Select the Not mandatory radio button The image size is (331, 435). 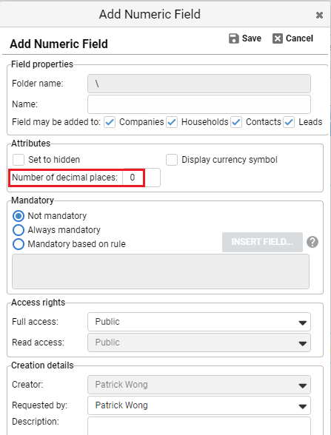coord(19,216)
